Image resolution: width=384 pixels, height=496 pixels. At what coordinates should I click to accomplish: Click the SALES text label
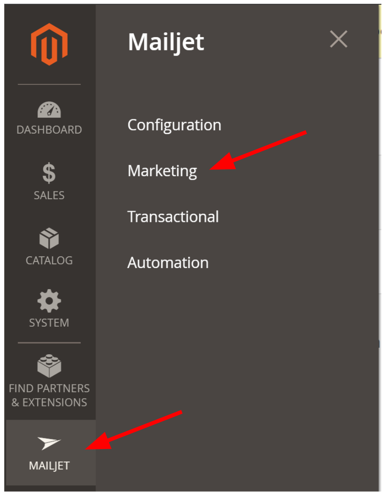click(x=49, y=195)
